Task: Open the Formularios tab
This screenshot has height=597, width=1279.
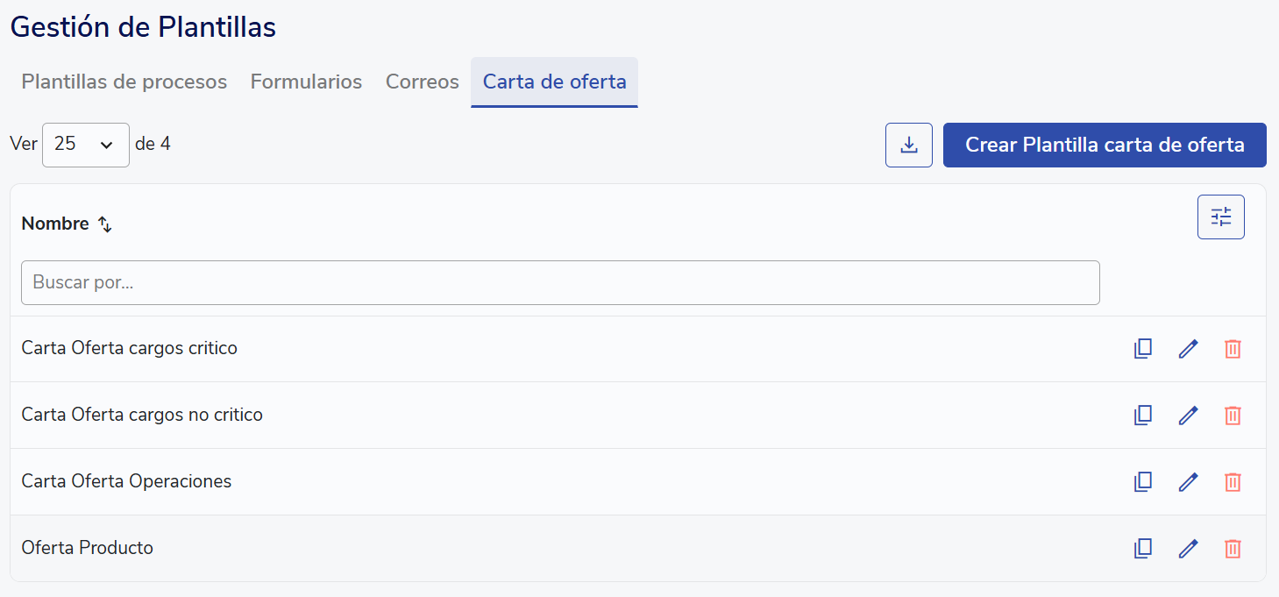Action: pos(306,82)
